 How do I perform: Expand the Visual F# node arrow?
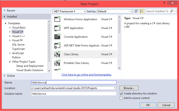pyautogui.click(x=10, y=40)
